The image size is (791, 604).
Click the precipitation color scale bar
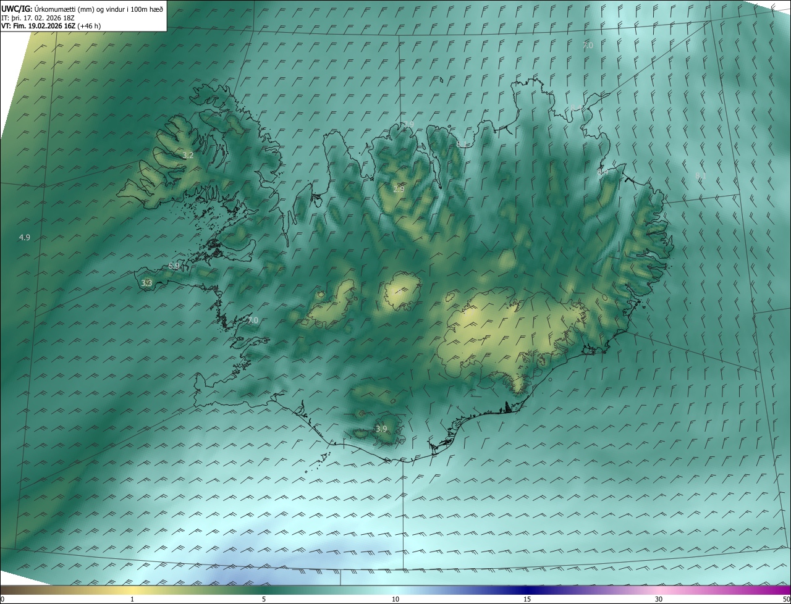click(x=395, y=590)
